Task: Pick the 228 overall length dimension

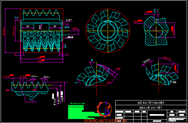Action: pos(40,61)
